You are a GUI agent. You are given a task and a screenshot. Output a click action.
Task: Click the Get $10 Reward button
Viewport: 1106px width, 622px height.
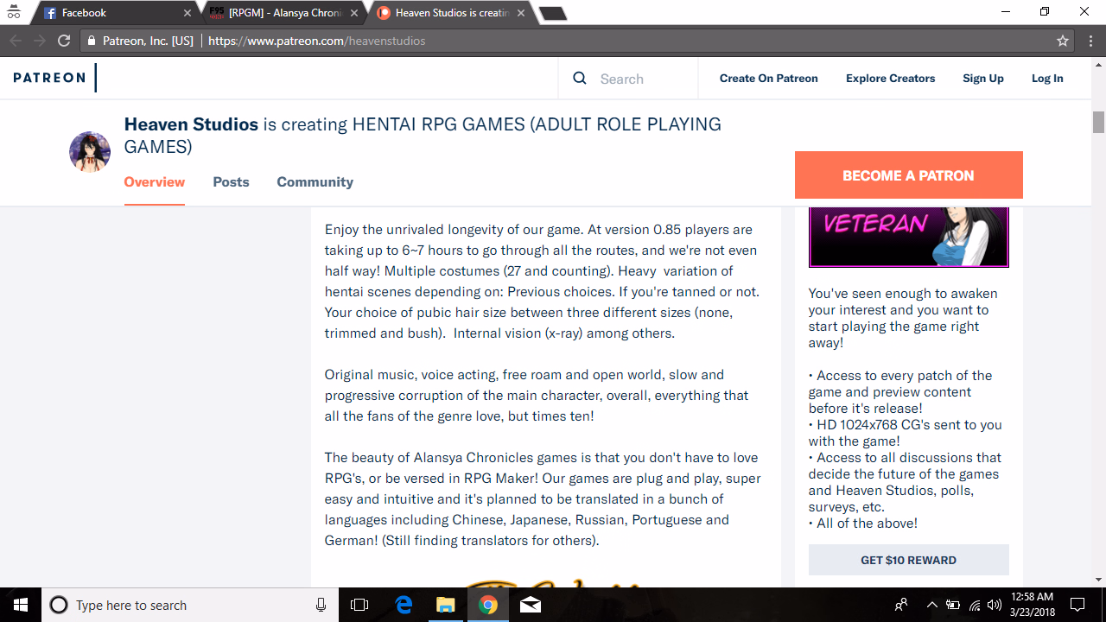908,560
